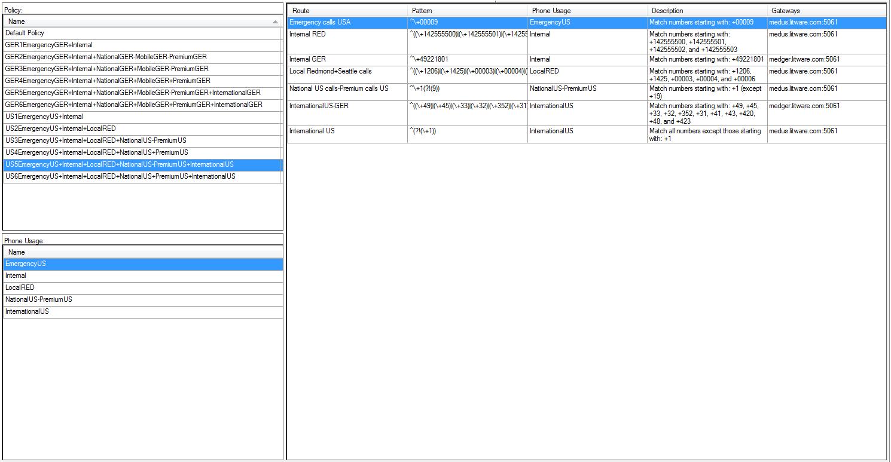Select InternationalUS in Phone Usage list
Viewport: 891px width, 462px height.
click(143, 312)
